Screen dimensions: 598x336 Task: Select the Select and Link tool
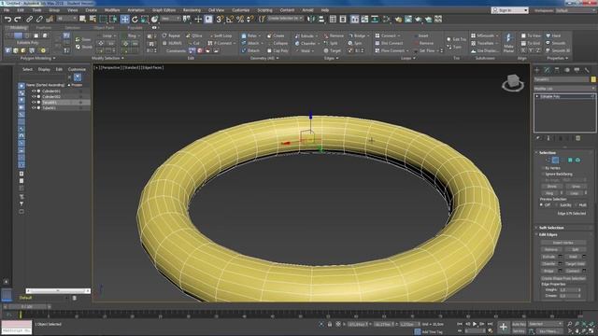29,19
